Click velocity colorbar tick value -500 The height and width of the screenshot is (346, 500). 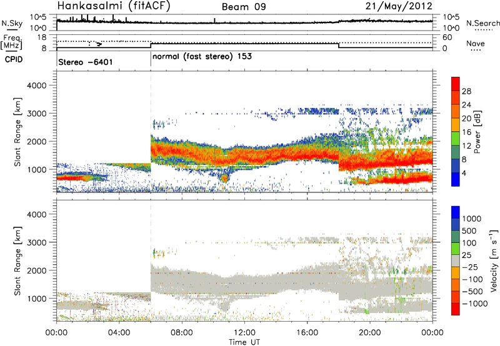pyautogui.click(x=472, y=291)
